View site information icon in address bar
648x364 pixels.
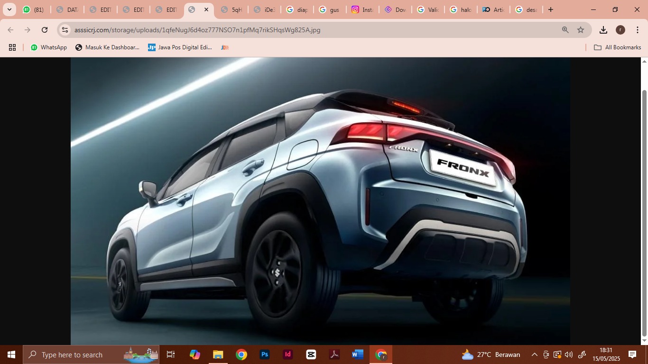pyautogui.click(x=65, y=30)
